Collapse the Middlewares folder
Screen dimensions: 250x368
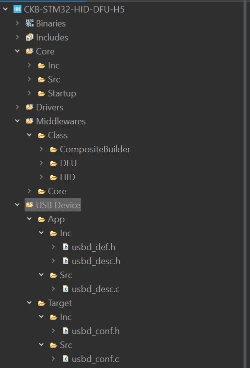point(17,121)
